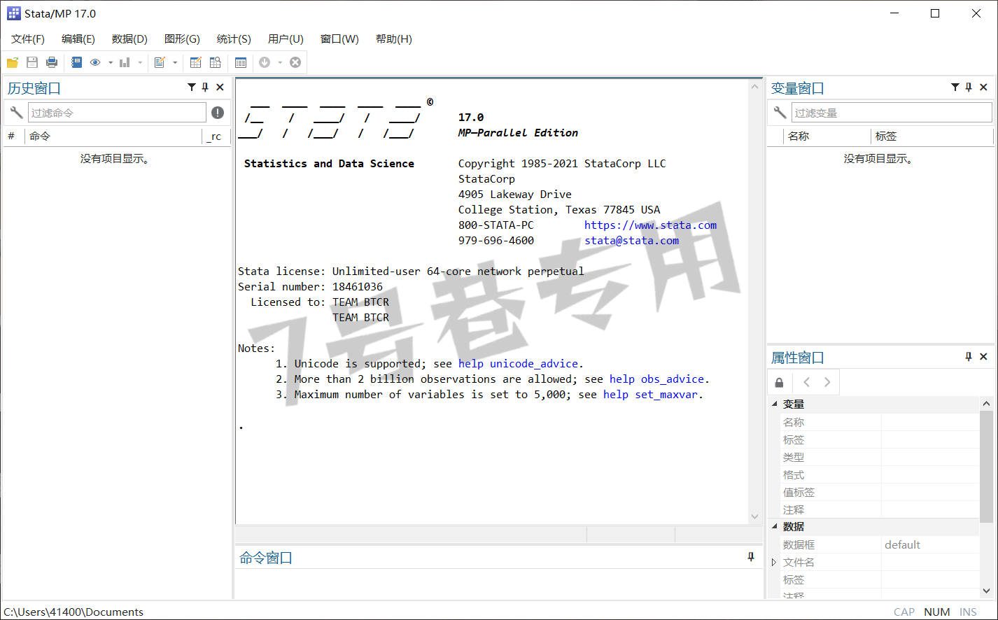Click the Results window scroll-up arrow
This screenshot has width=998, height=620.
[x=754, y=87]
